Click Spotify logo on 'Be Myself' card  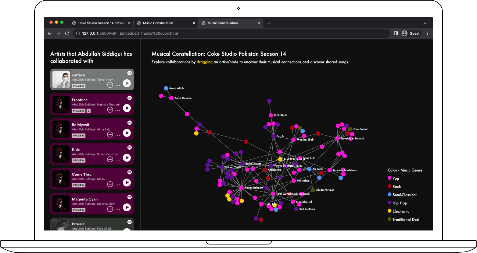point(130,123)
